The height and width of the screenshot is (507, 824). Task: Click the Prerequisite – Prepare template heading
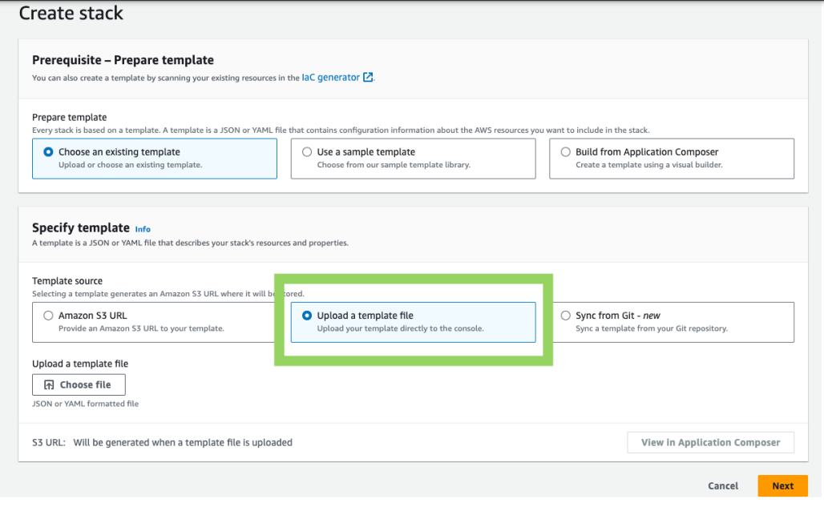click(x=123, y=60)
